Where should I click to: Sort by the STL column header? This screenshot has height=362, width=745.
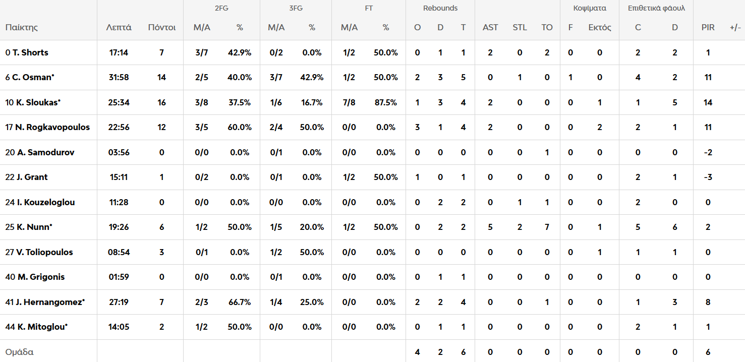tap(520, 28)
